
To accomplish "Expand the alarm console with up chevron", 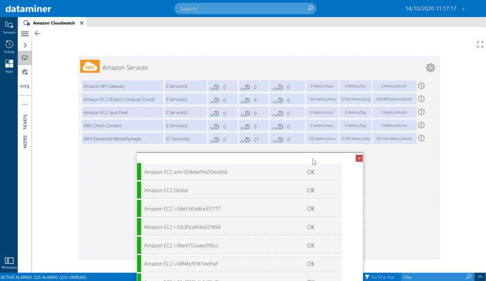I will [x=480, y=277].
